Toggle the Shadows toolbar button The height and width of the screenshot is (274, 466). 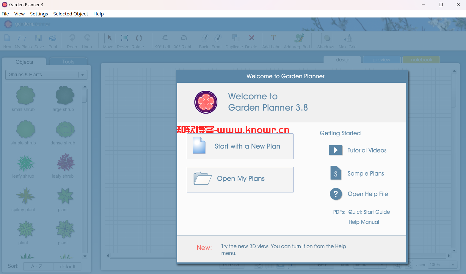[327, 38]
